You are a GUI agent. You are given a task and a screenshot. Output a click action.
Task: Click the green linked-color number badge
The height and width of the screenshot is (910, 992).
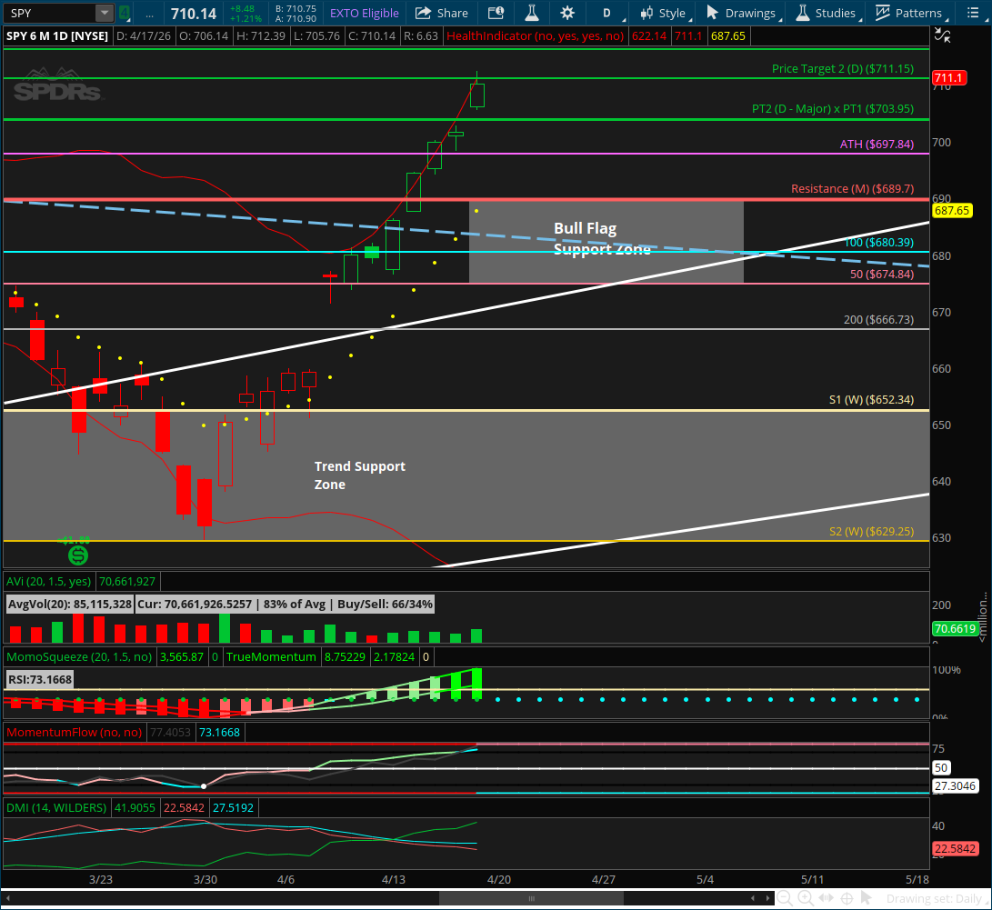click(x=125, y=13)
